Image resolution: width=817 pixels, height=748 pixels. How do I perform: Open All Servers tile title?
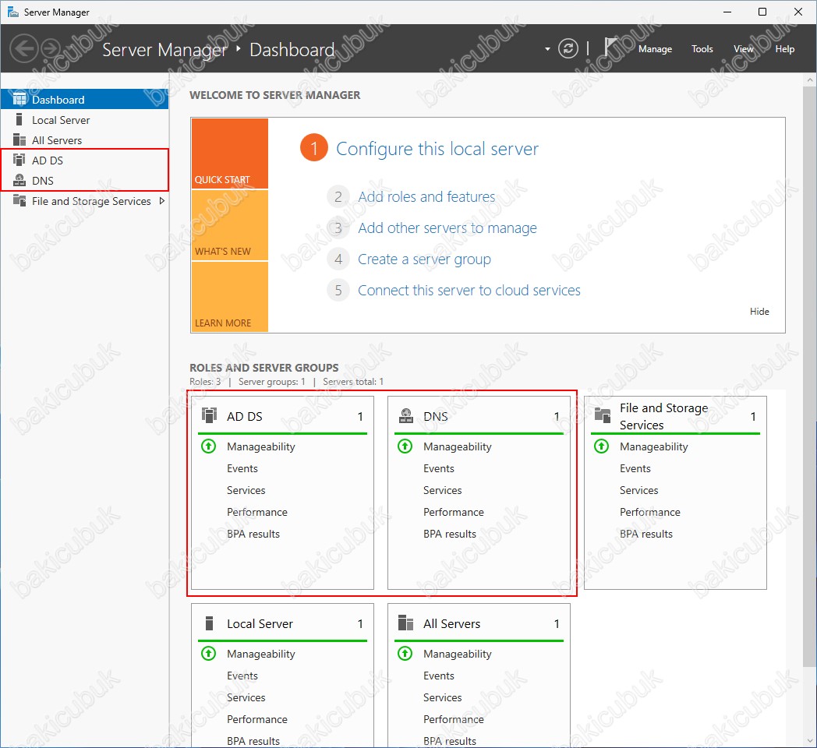(451, 623)
